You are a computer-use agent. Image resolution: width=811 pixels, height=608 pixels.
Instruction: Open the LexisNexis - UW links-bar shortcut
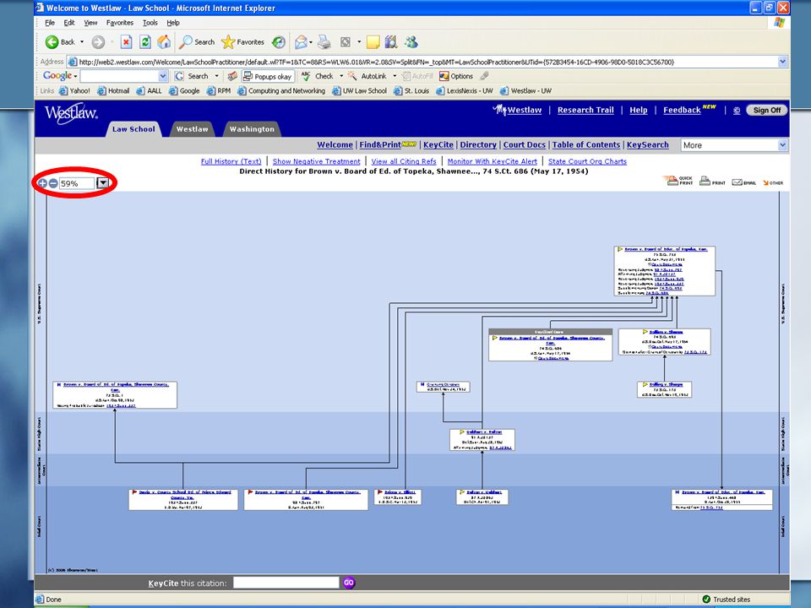click(465, 91)
